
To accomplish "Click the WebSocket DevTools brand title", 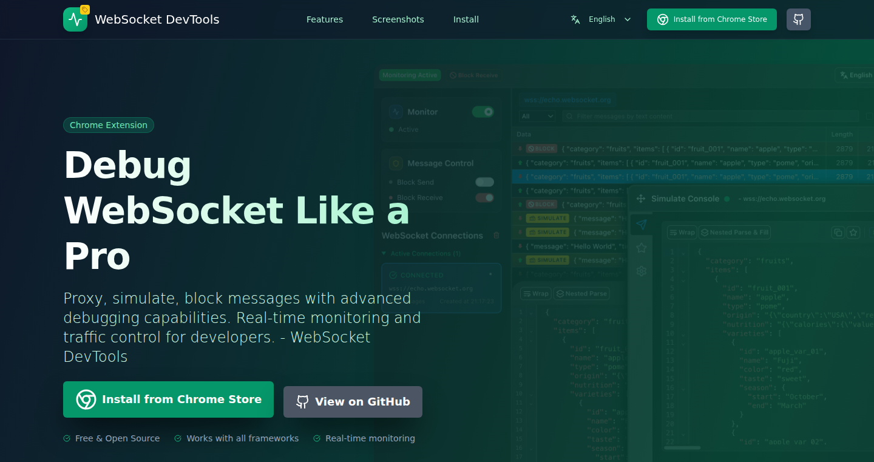I will 157,19.
